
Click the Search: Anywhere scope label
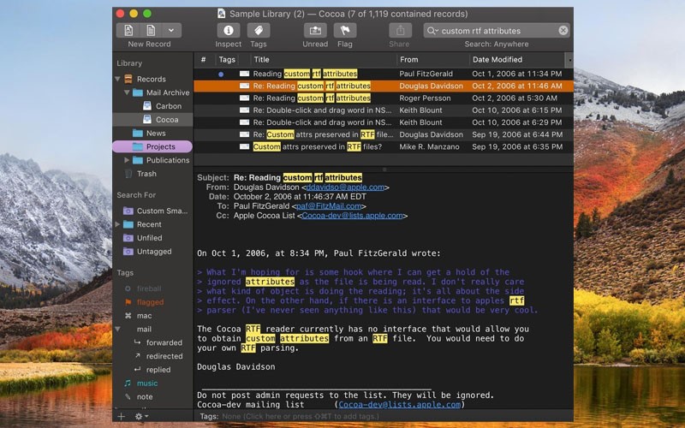497,45
